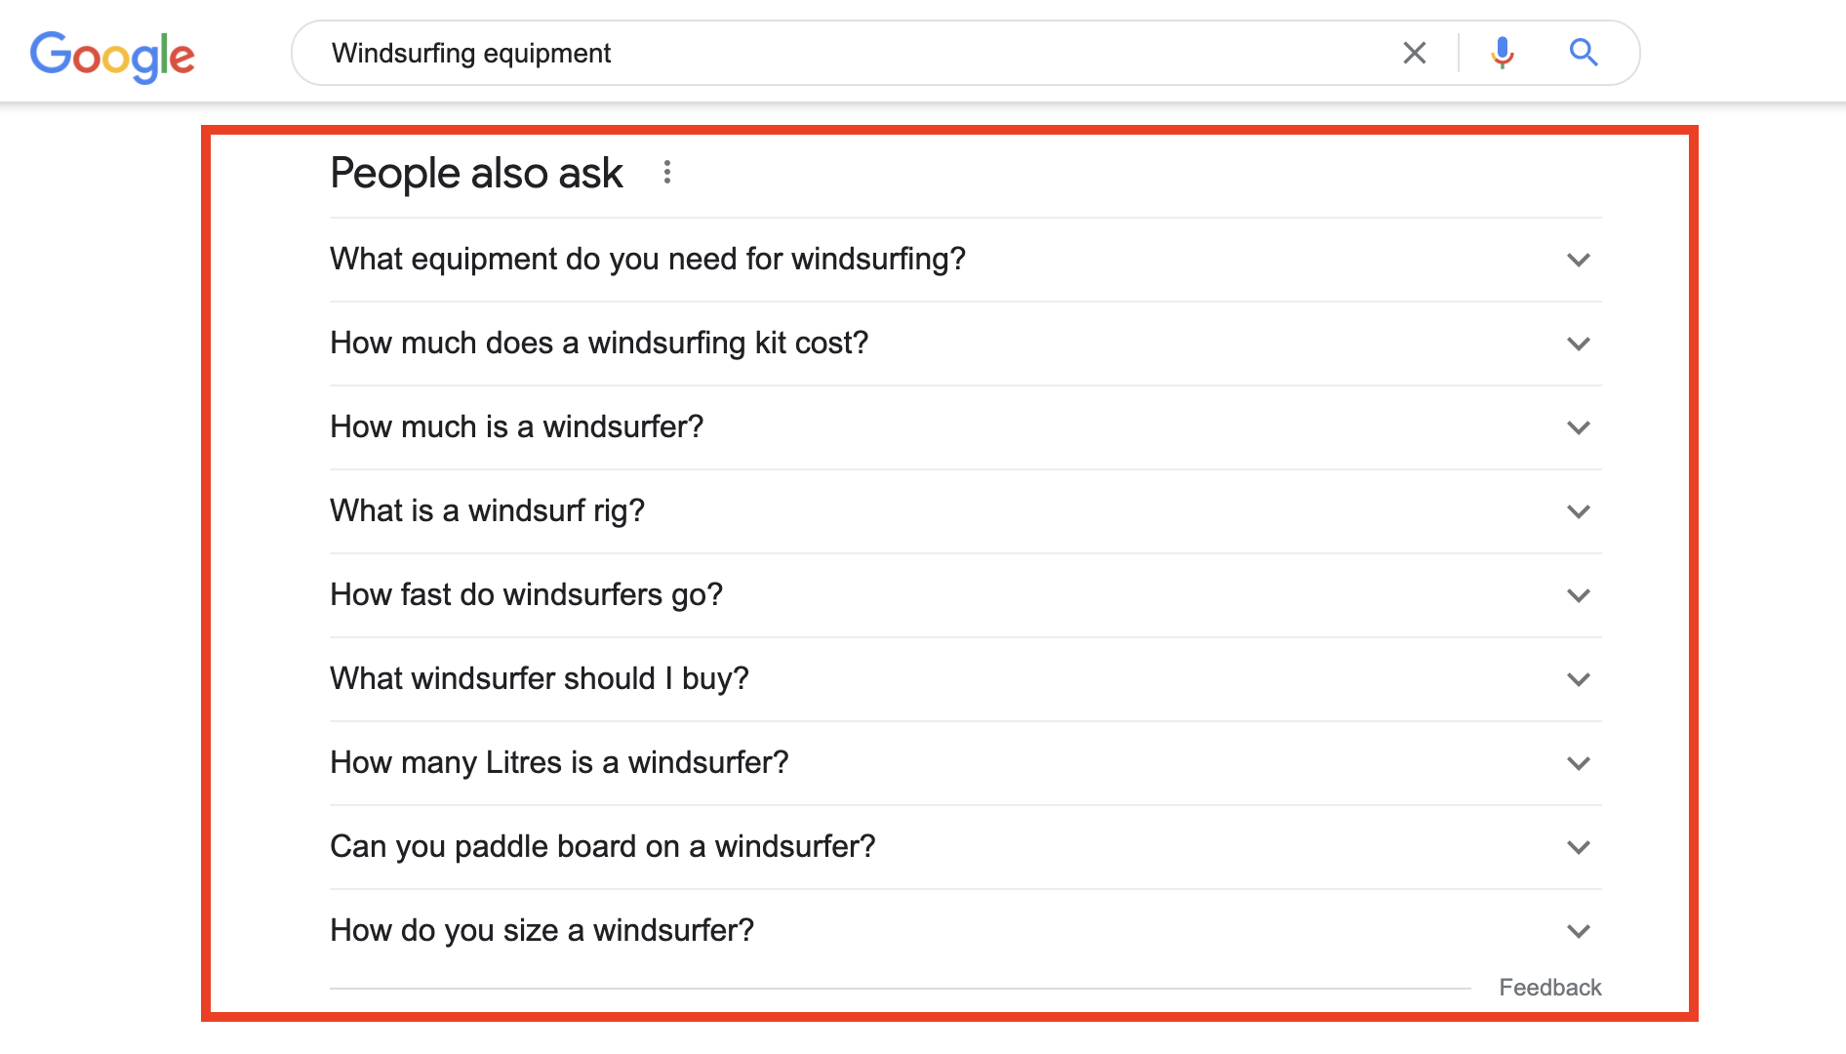Expand chevron for How do you size a windsurfer

tap(1579, 931)
